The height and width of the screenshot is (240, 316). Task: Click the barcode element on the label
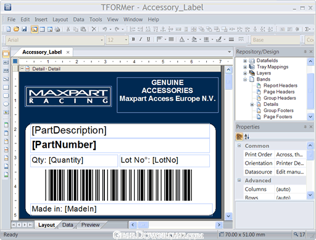click(118, 185)
